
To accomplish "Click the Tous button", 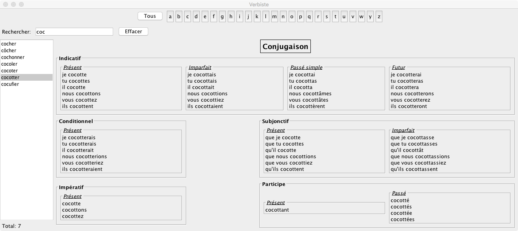I will click(150, 16).
